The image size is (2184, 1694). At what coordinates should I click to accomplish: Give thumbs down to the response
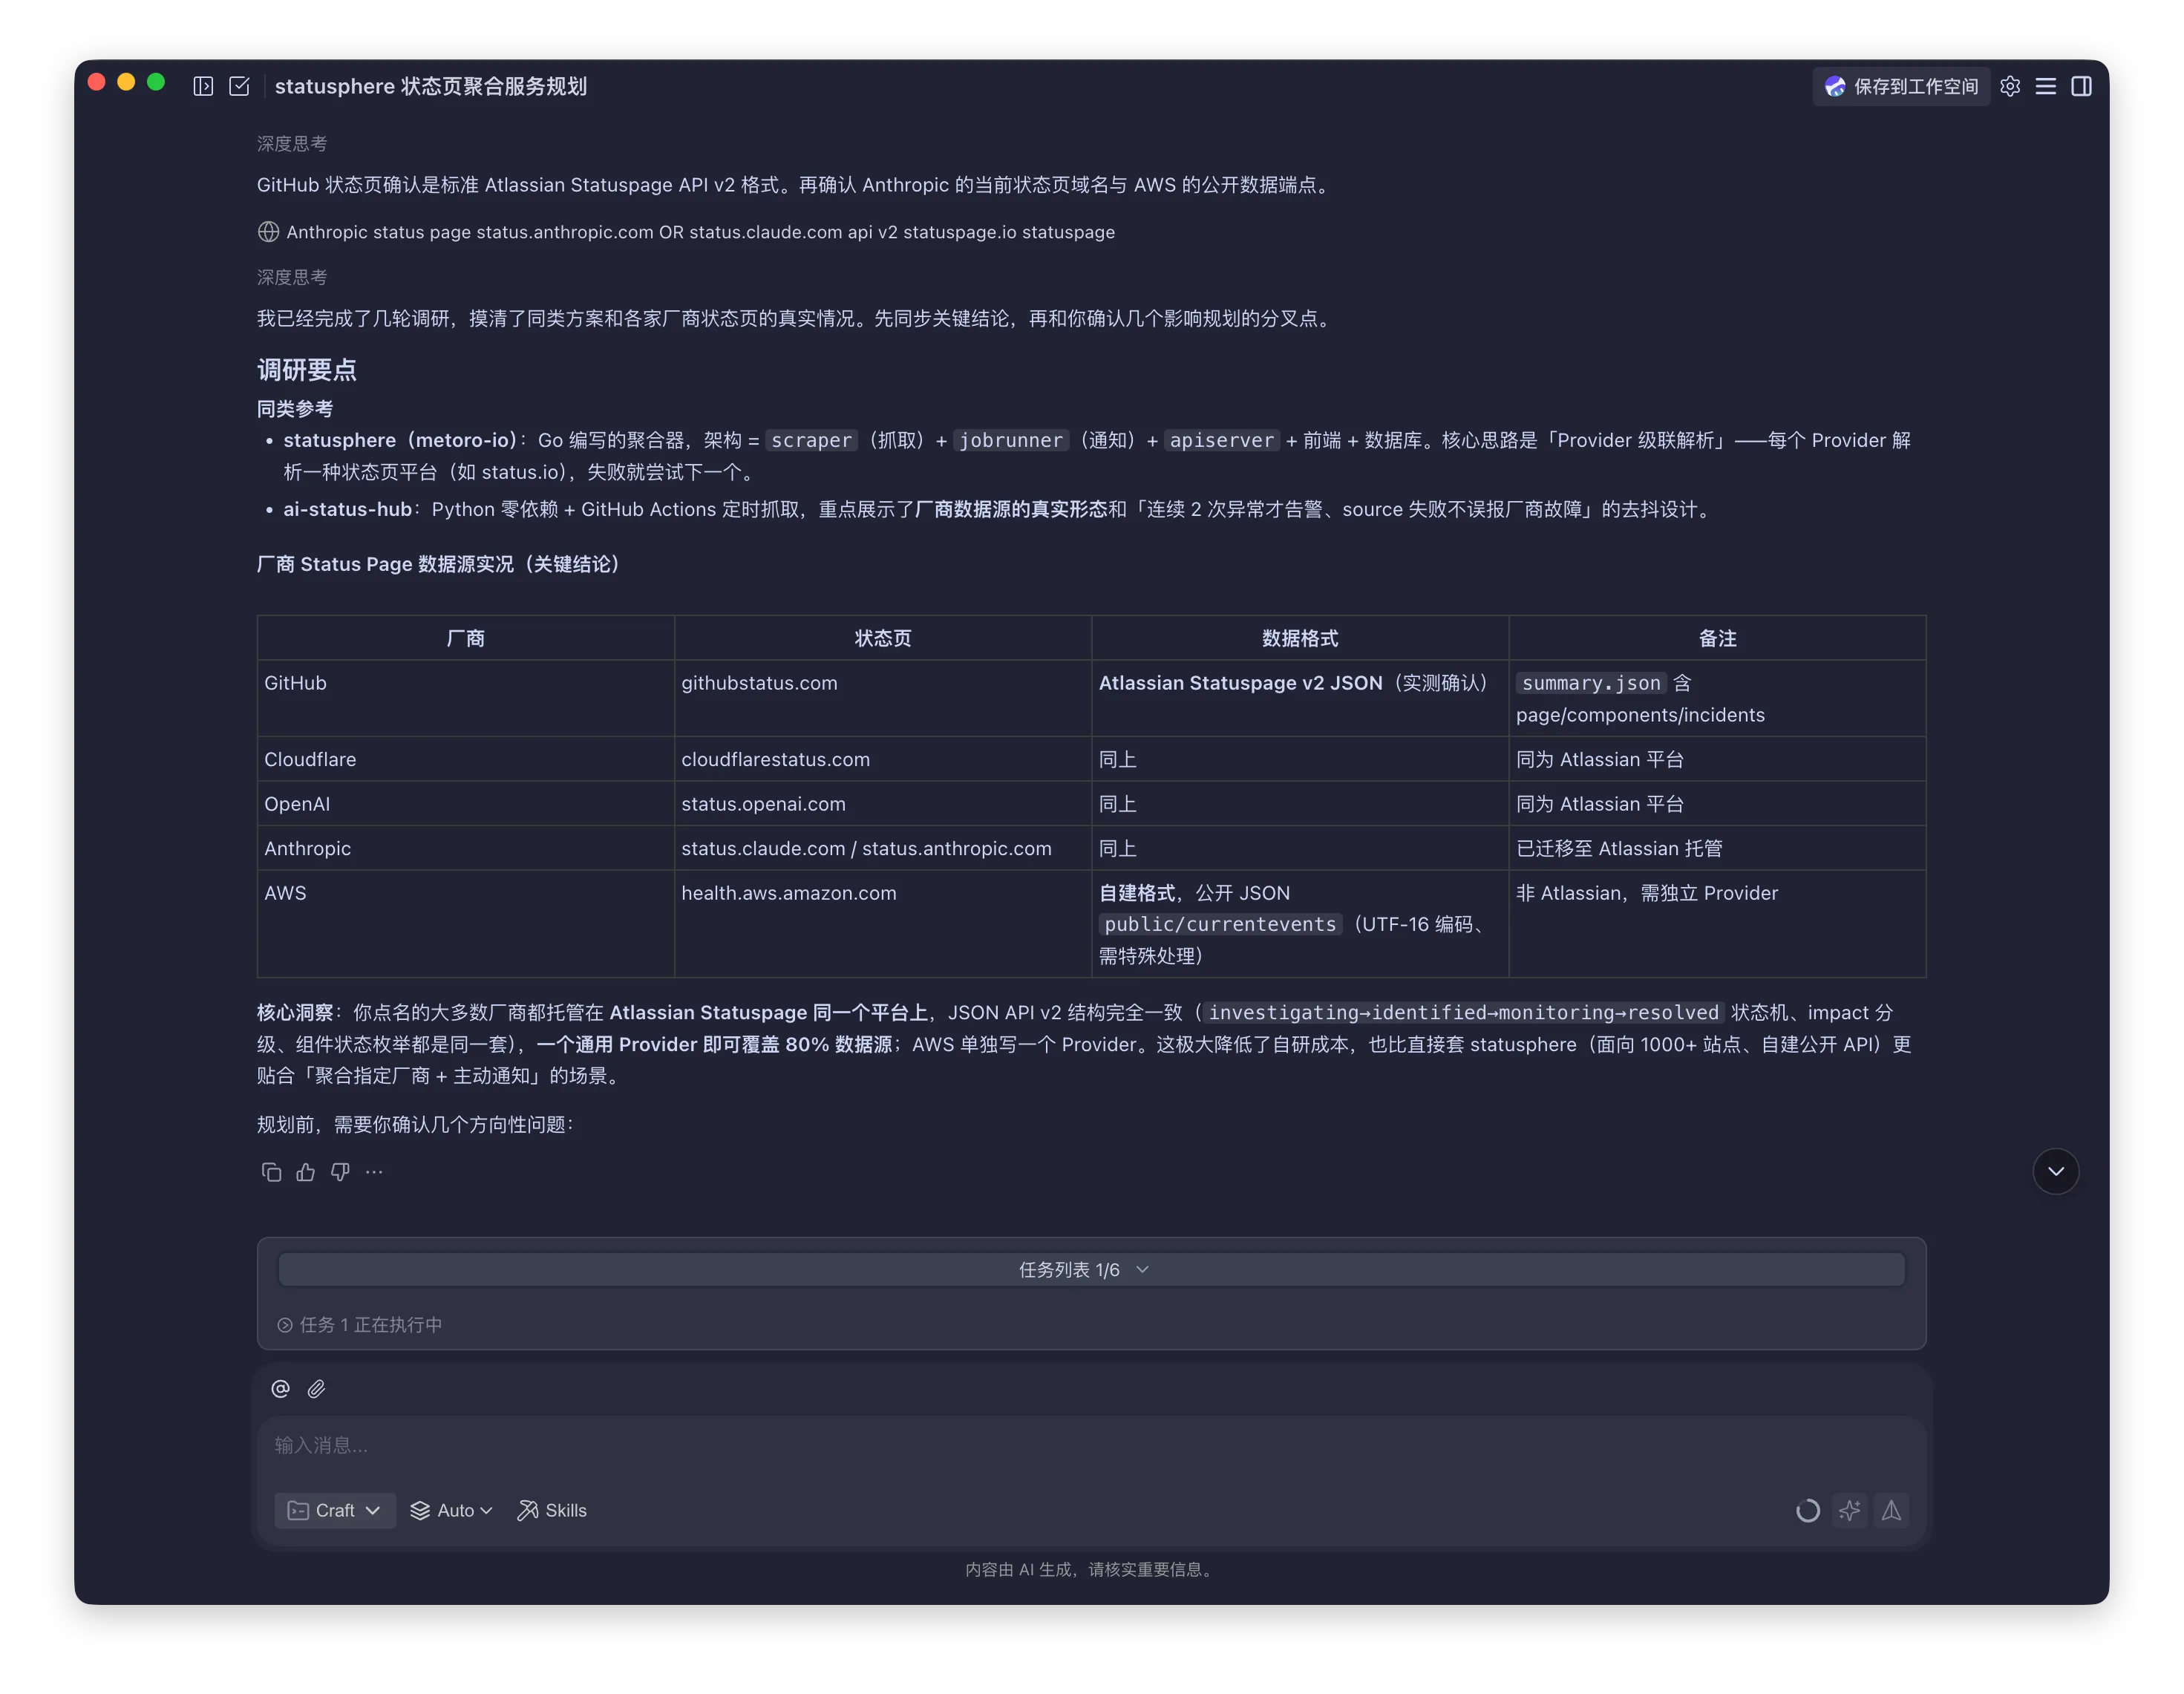[x=340, y=1172]
